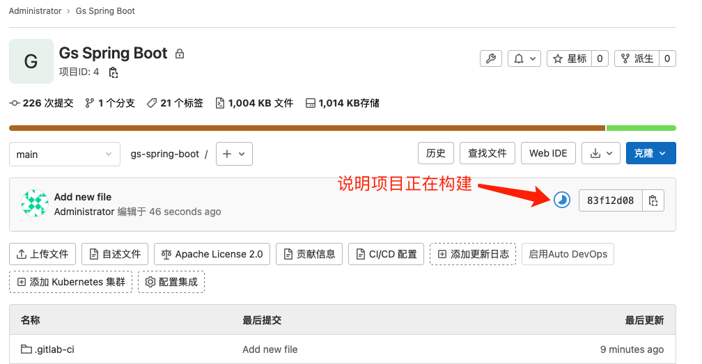Open the 自述文件 readme button
Image resolution: width=702 pixels, height=364 pixels.
point(115,254)
